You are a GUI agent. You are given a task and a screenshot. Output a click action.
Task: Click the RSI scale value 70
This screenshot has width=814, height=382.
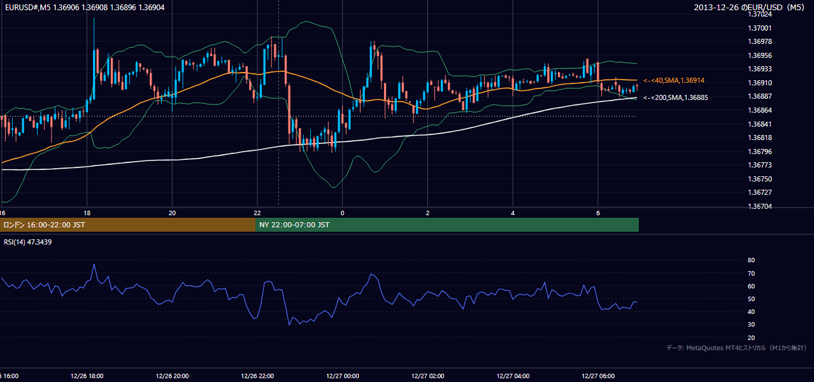752,273
